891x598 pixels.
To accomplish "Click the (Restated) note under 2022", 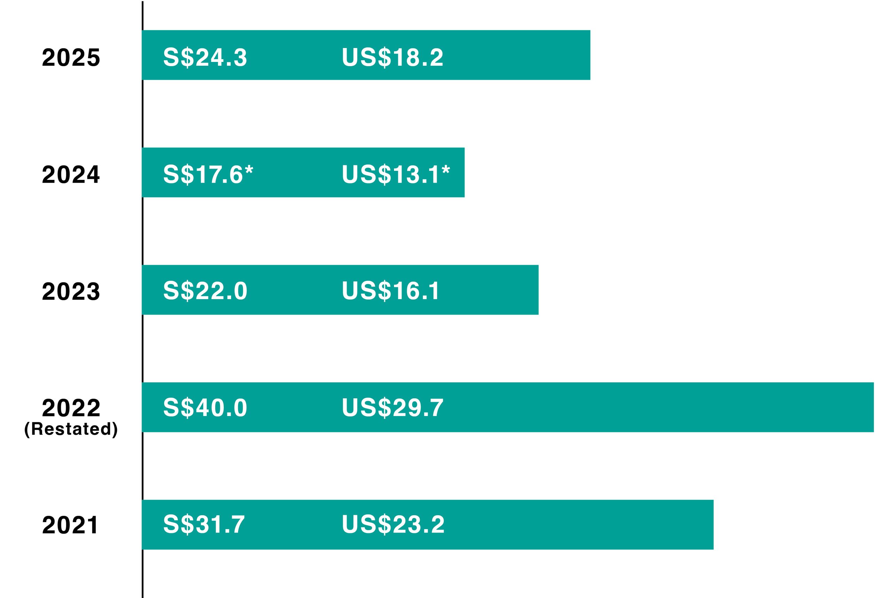I will point(71,429).
